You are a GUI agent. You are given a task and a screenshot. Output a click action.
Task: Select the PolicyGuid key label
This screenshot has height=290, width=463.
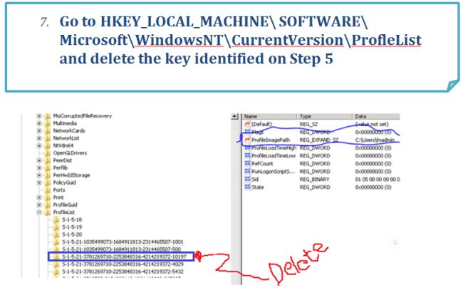tap(64, 182)
